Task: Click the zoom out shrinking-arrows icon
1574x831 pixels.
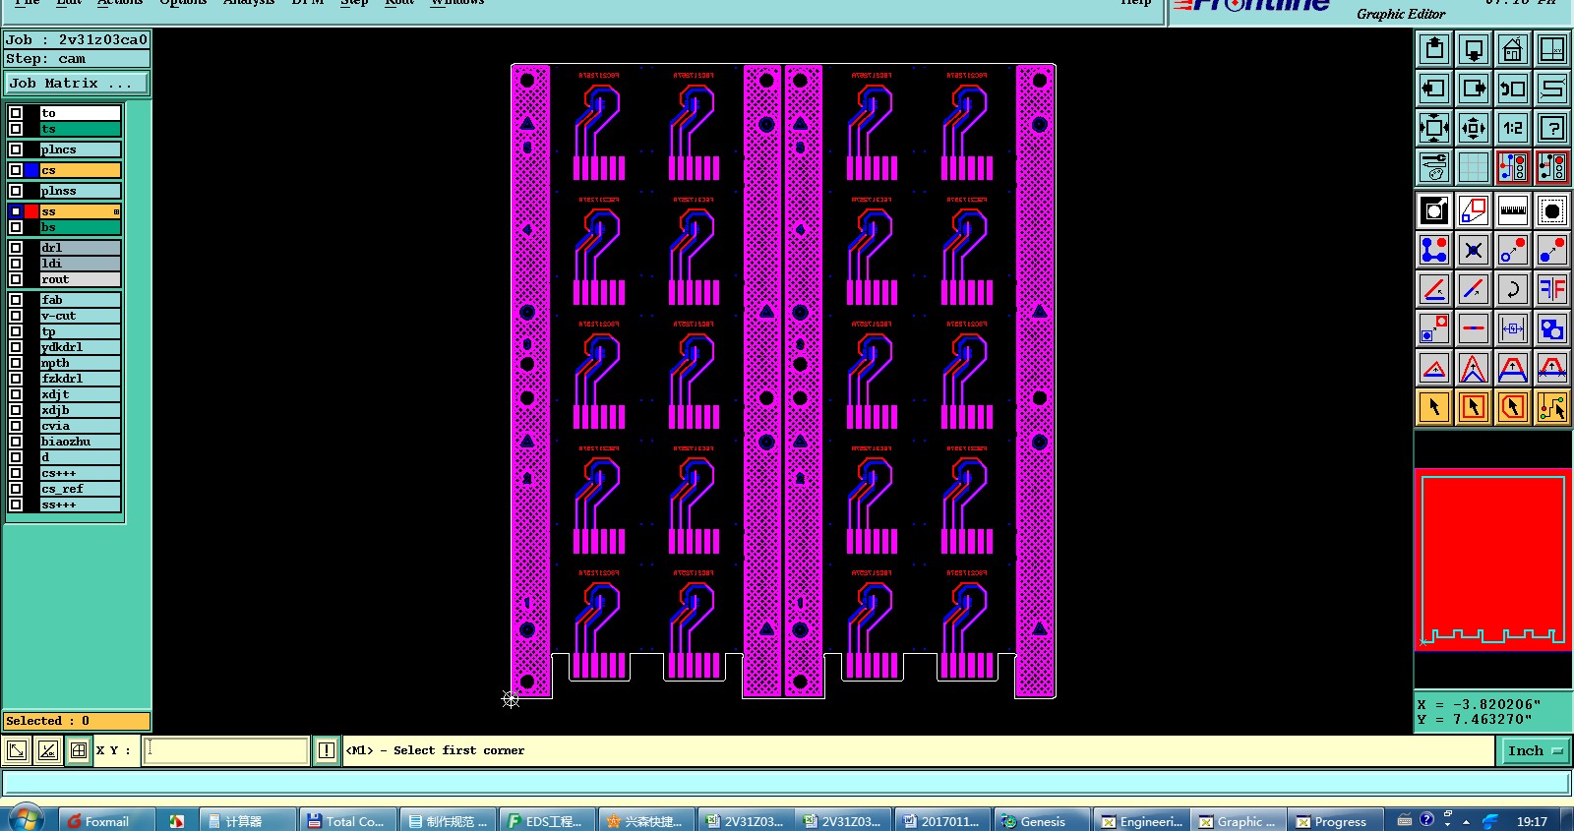Action: (x=1474, y=128)
